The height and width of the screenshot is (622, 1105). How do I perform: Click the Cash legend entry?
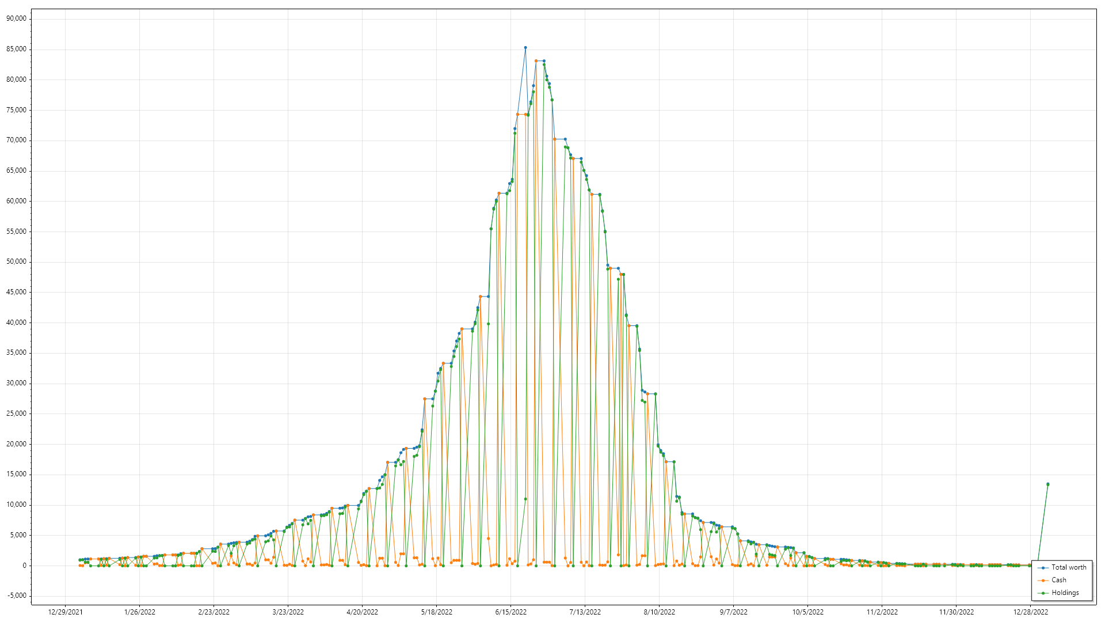pos(1052,580)
